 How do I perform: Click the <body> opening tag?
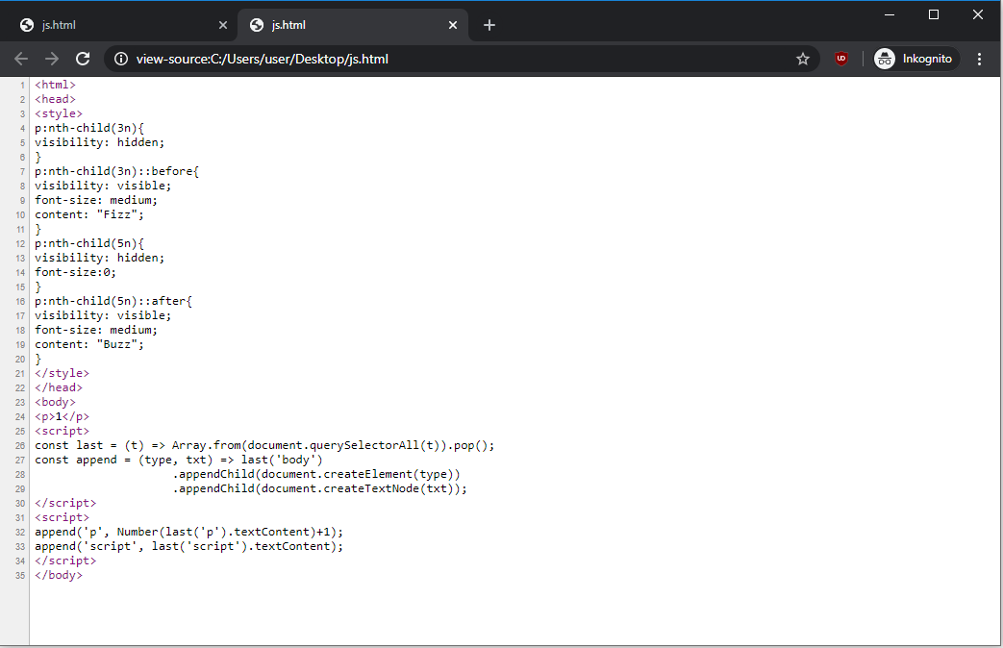pyautogui.click(x=55, y=402)
